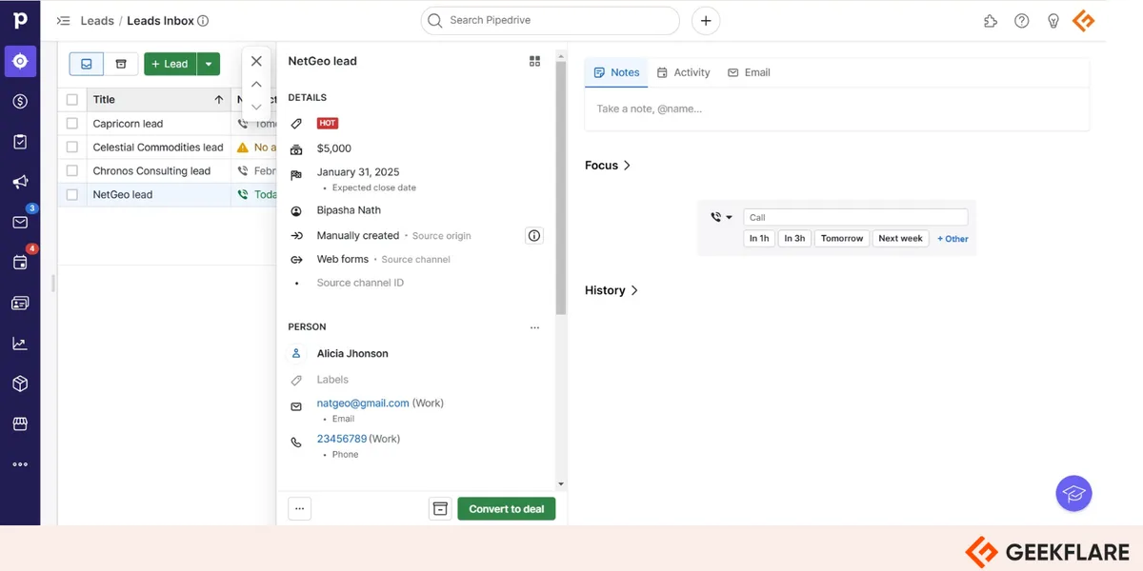Open Projects clipboard icon in sidebar
The image size is (1143, 571).
click(x=20, y=142)
